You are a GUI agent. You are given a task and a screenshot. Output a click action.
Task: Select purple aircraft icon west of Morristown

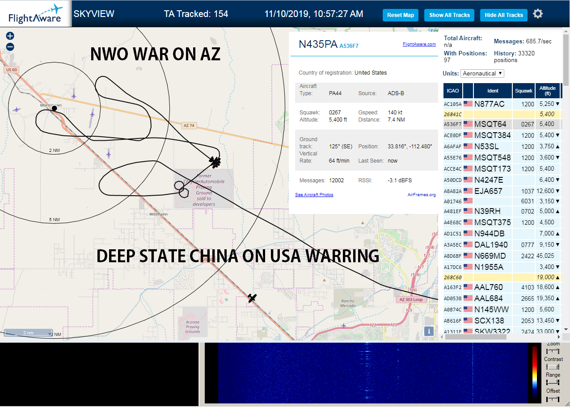pos(17,109)
